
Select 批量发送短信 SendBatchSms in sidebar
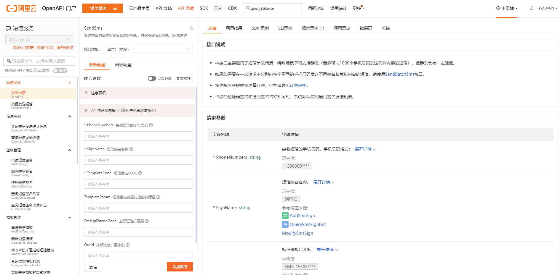(x=38, y=106)
